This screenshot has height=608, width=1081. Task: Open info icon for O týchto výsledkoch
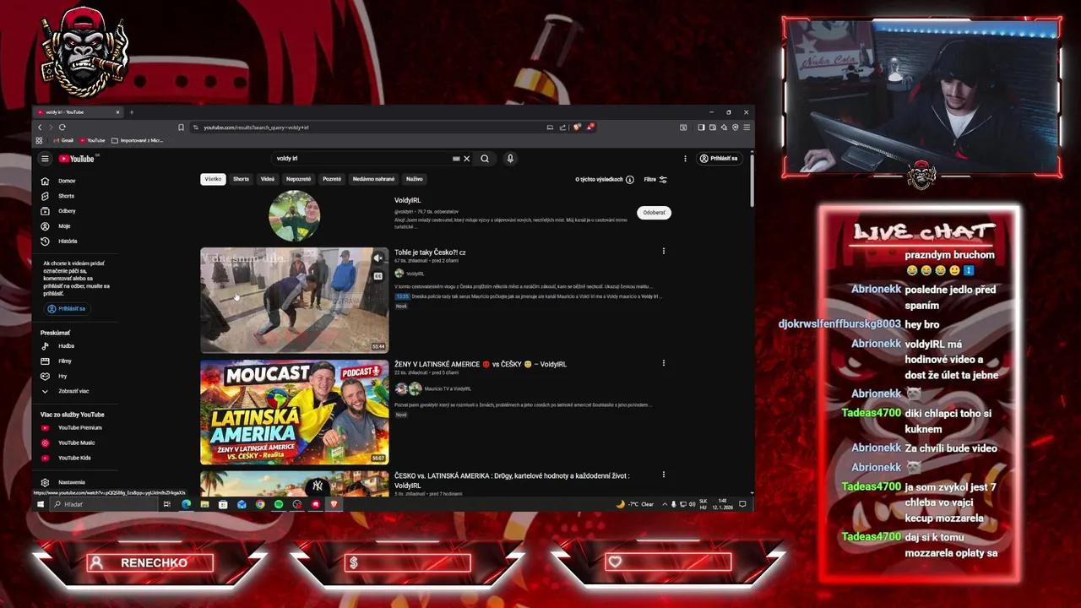click(630, 180)
